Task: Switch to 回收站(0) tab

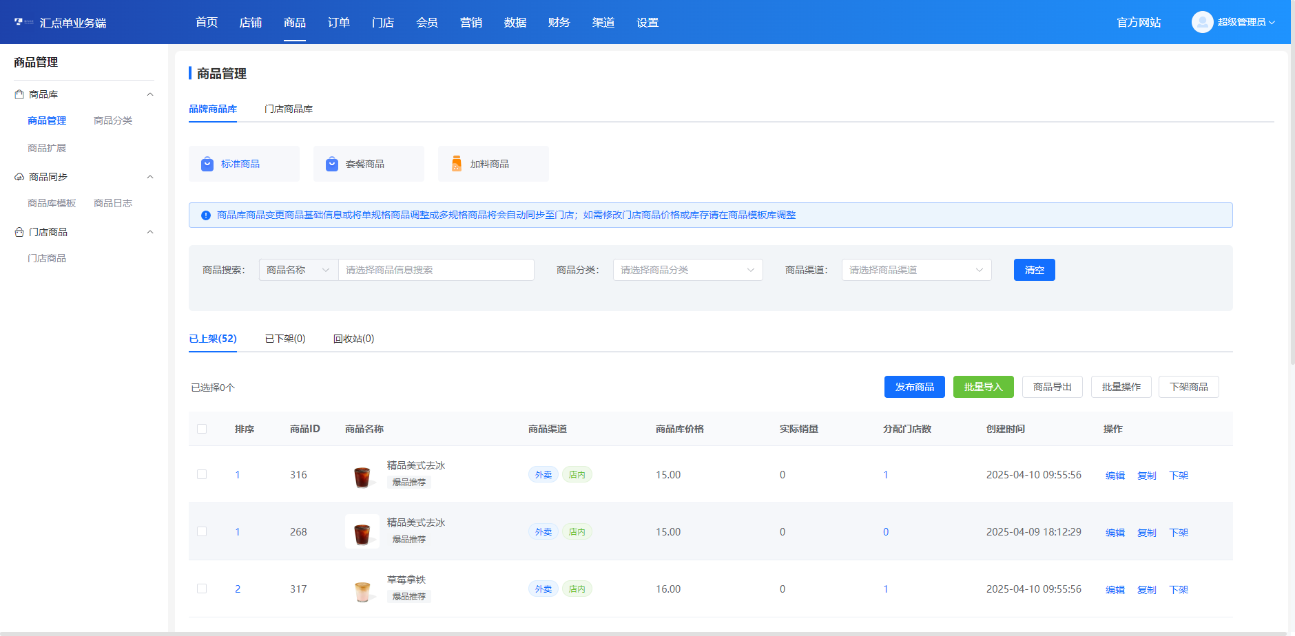Action: point(353,339)
